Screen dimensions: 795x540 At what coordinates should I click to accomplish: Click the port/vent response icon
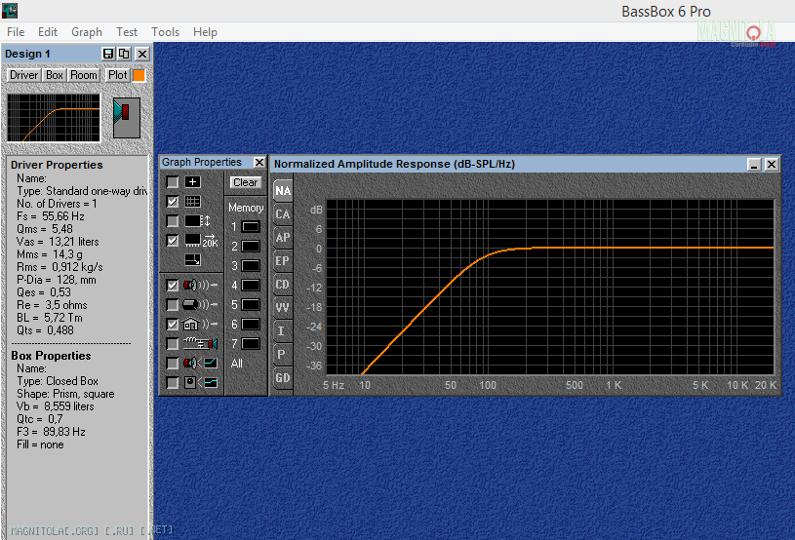[200, 304]
